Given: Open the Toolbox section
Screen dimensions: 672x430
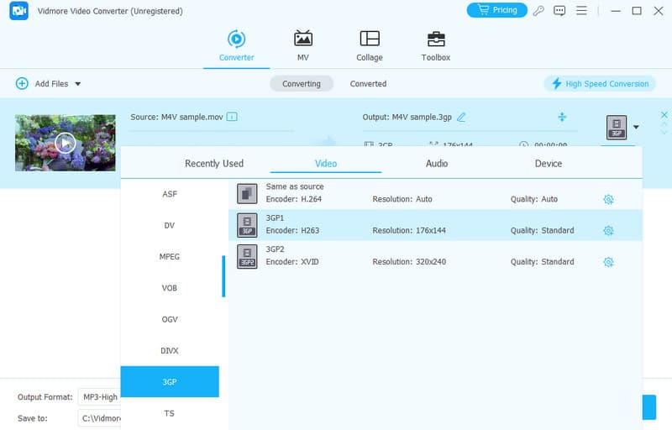Looking at the screenshot, I should tap(435, 46).
